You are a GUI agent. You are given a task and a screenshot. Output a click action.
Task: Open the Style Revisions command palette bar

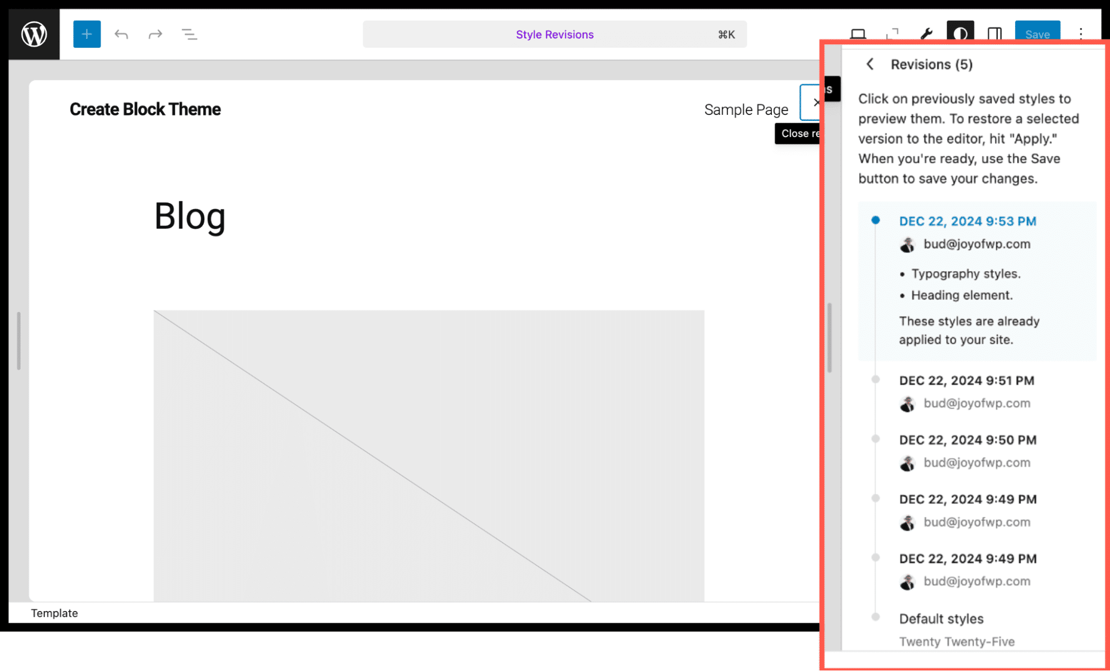[x=554, y=34]
